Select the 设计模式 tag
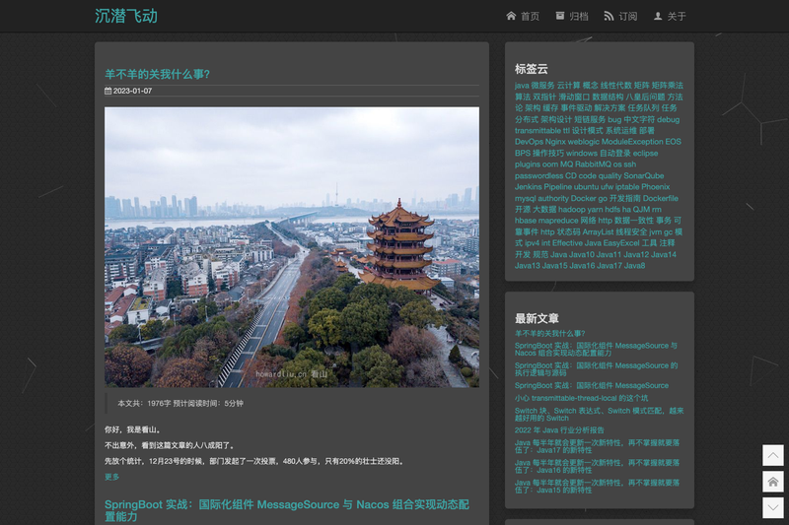 pyautogui.click(x=587, y=131)
